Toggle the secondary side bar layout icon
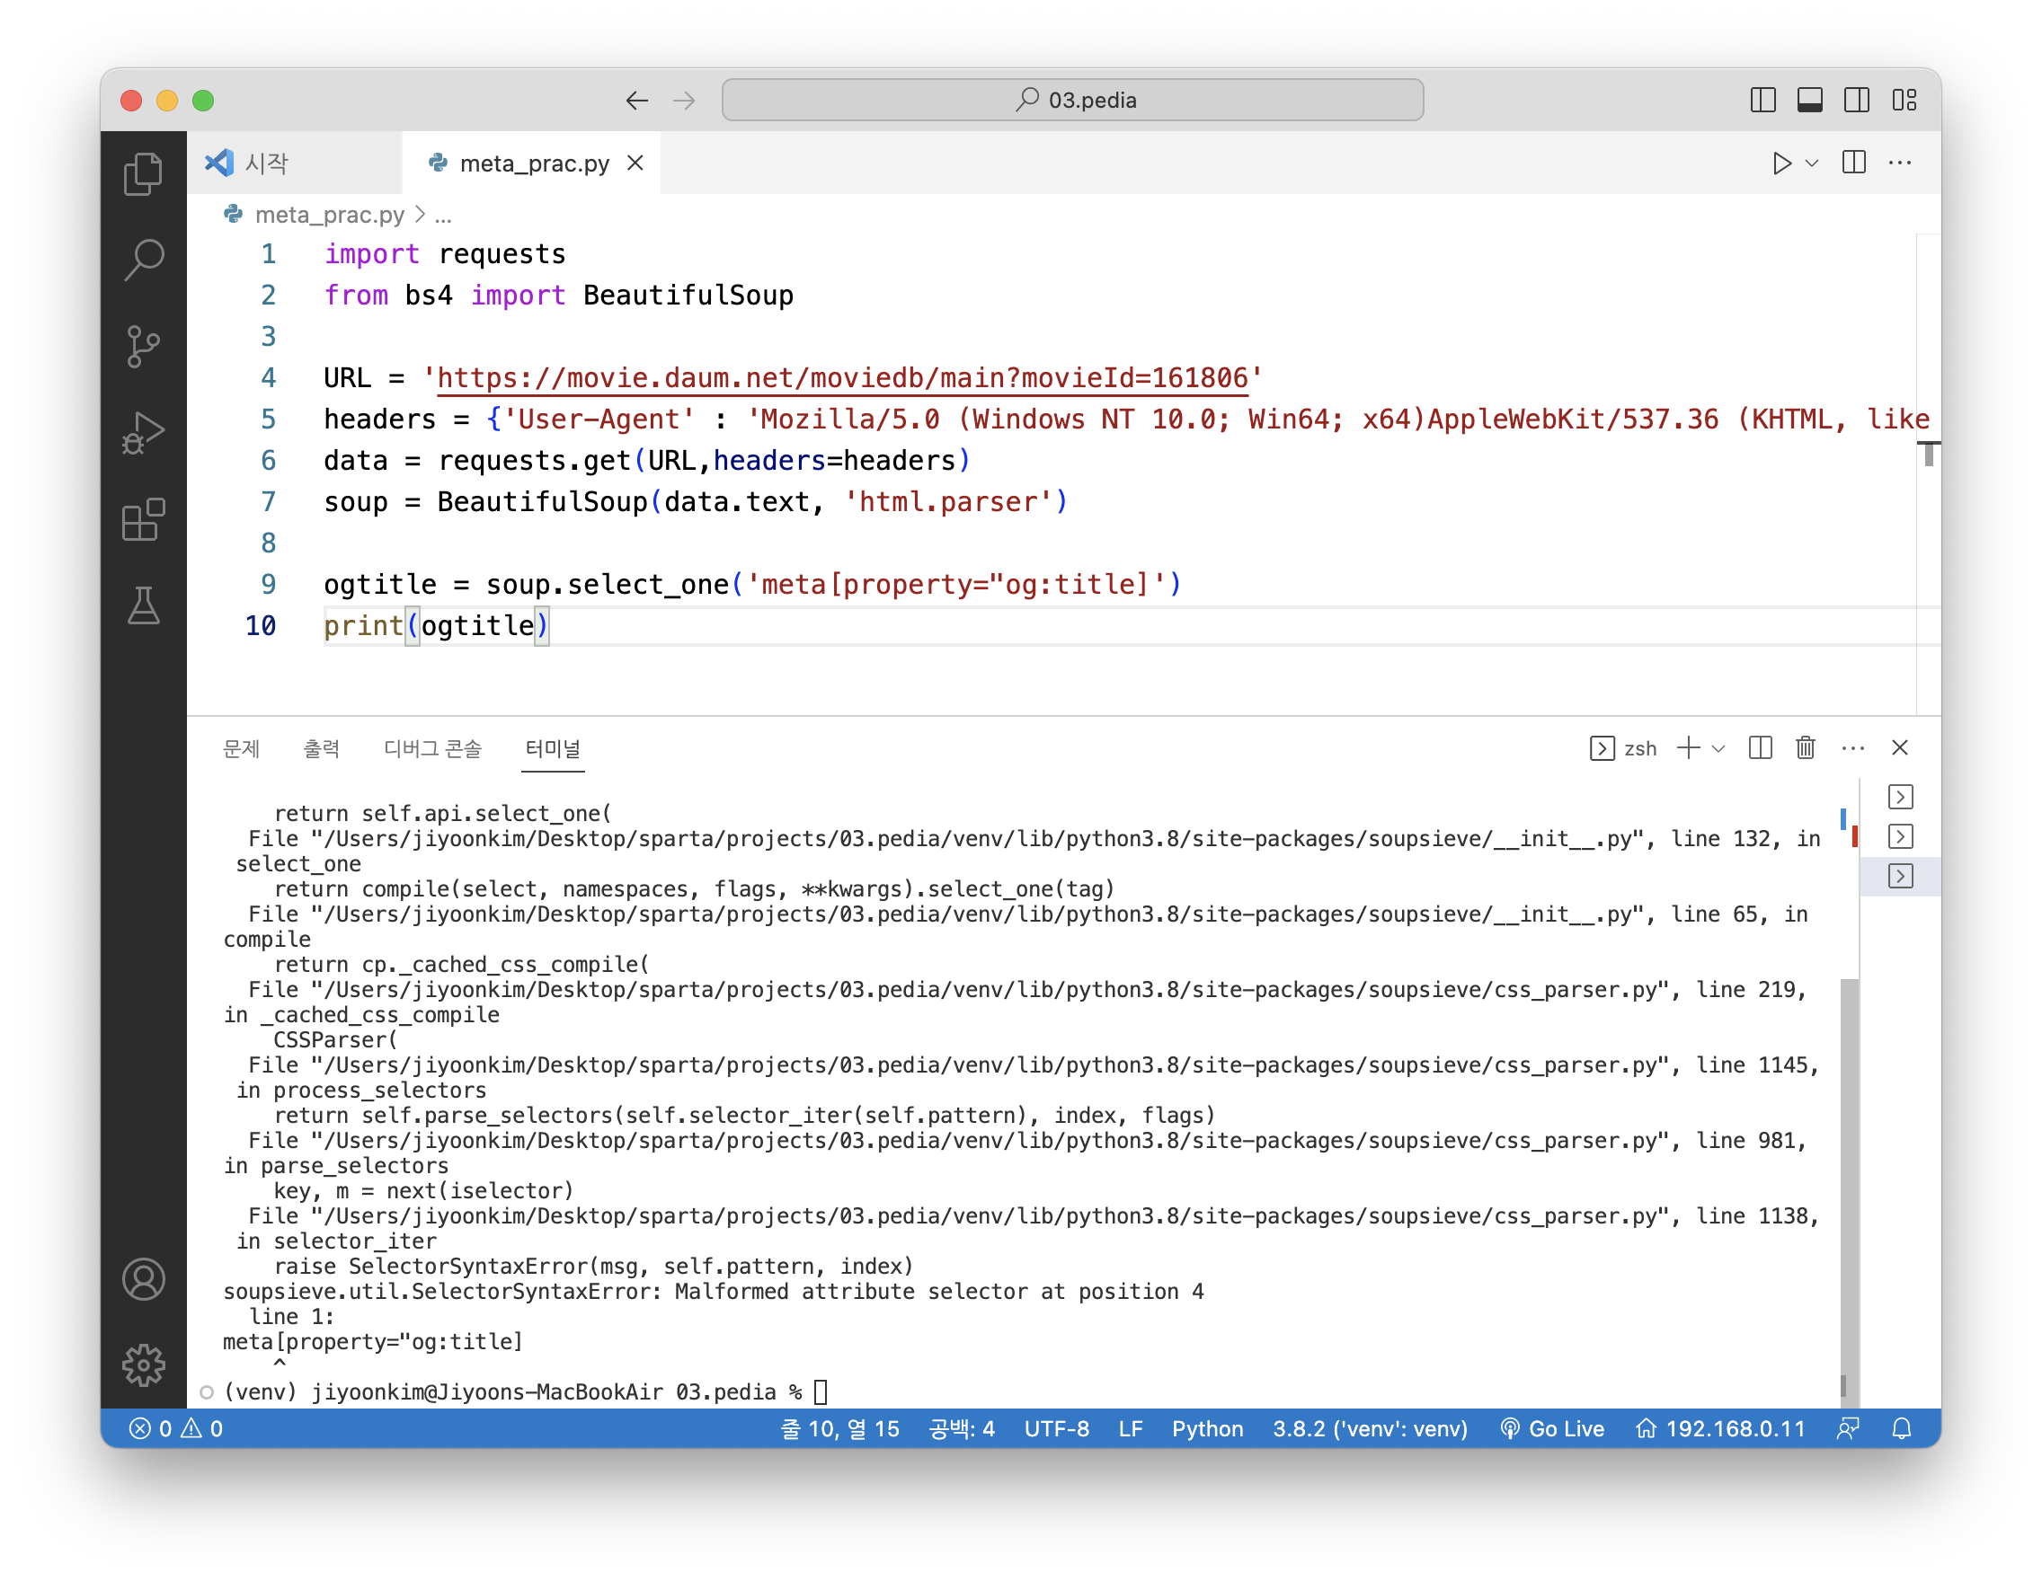 click(x=1856, y=100)
